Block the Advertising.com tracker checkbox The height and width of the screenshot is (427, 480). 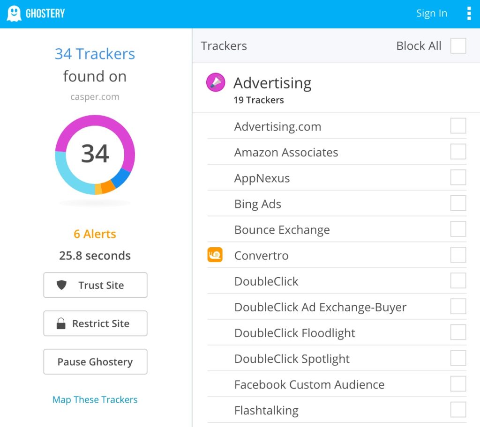[x=458, y=126]
